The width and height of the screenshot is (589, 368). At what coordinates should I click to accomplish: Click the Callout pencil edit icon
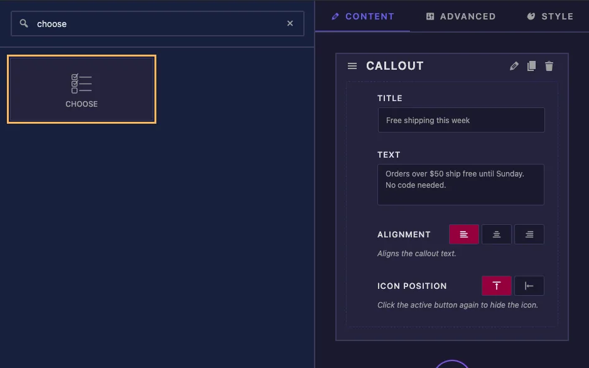pyautogui.click(x=514, y=66)
